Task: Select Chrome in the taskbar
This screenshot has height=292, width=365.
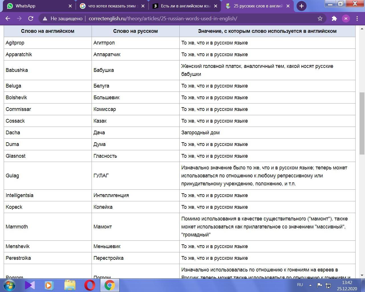Action: [109, 285]
